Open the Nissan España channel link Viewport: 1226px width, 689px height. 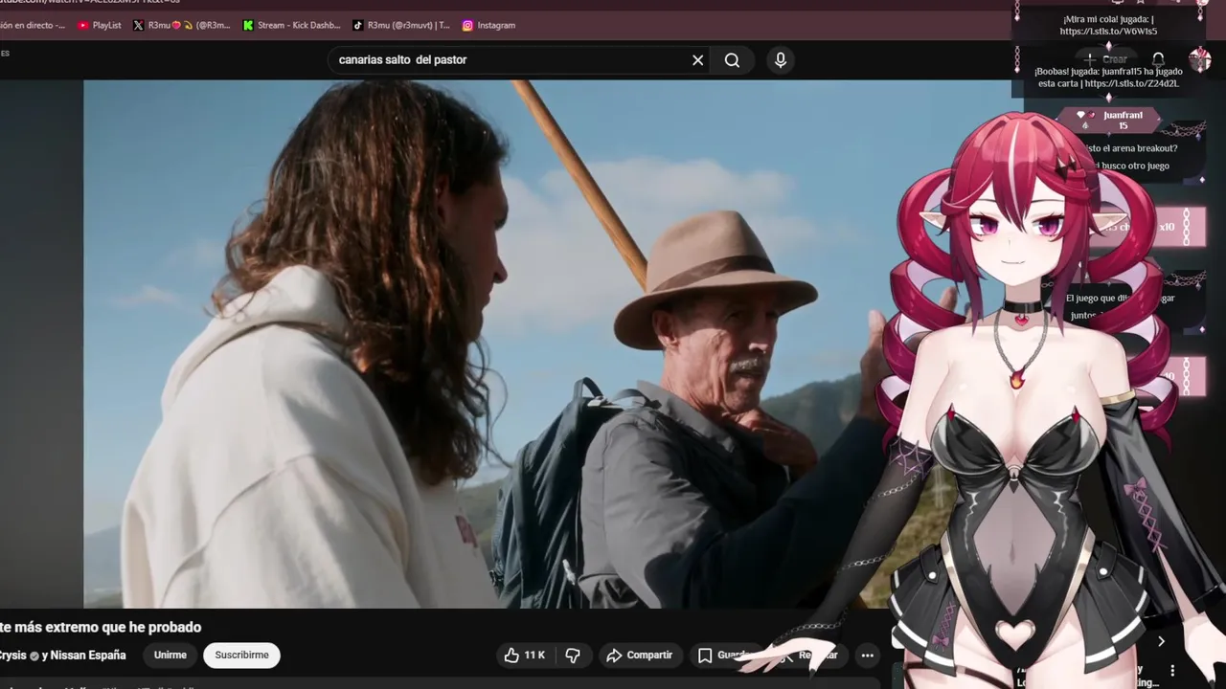(87, 656)
